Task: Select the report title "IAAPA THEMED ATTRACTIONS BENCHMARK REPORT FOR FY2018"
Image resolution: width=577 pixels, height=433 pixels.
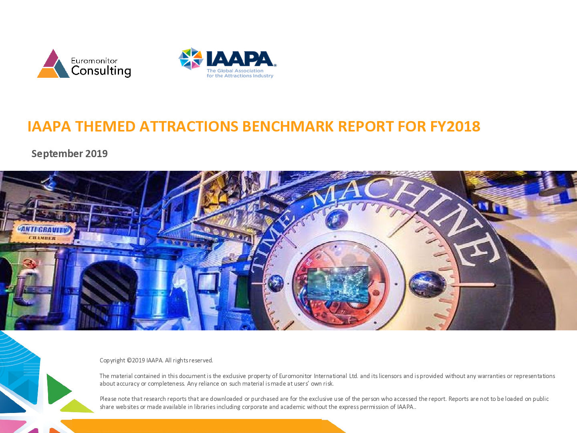Action: tap(254, 126)
